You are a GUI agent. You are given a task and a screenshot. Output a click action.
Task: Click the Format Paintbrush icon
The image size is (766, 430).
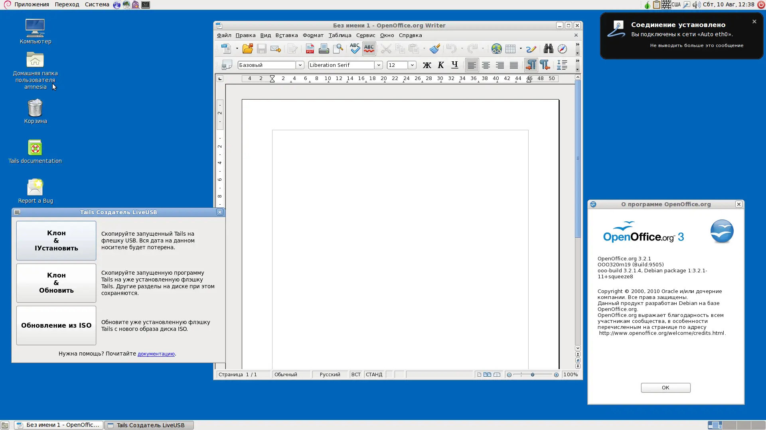point(435,49)
